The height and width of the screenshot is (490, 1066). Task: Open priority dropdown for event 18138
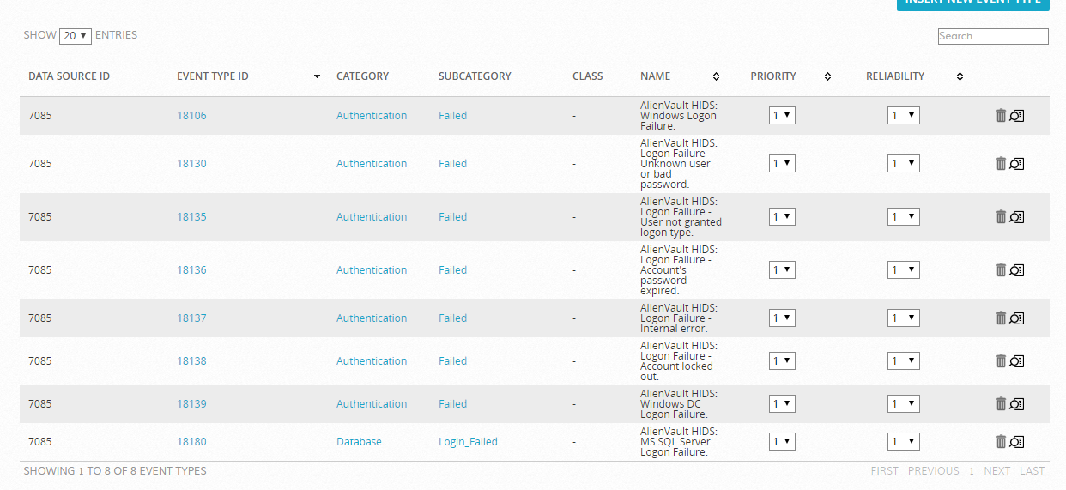782,360
